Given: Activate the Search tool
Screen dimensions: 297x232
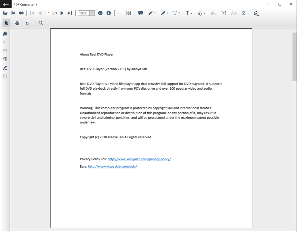Looking at the screenshot, I should coord(40,23).
